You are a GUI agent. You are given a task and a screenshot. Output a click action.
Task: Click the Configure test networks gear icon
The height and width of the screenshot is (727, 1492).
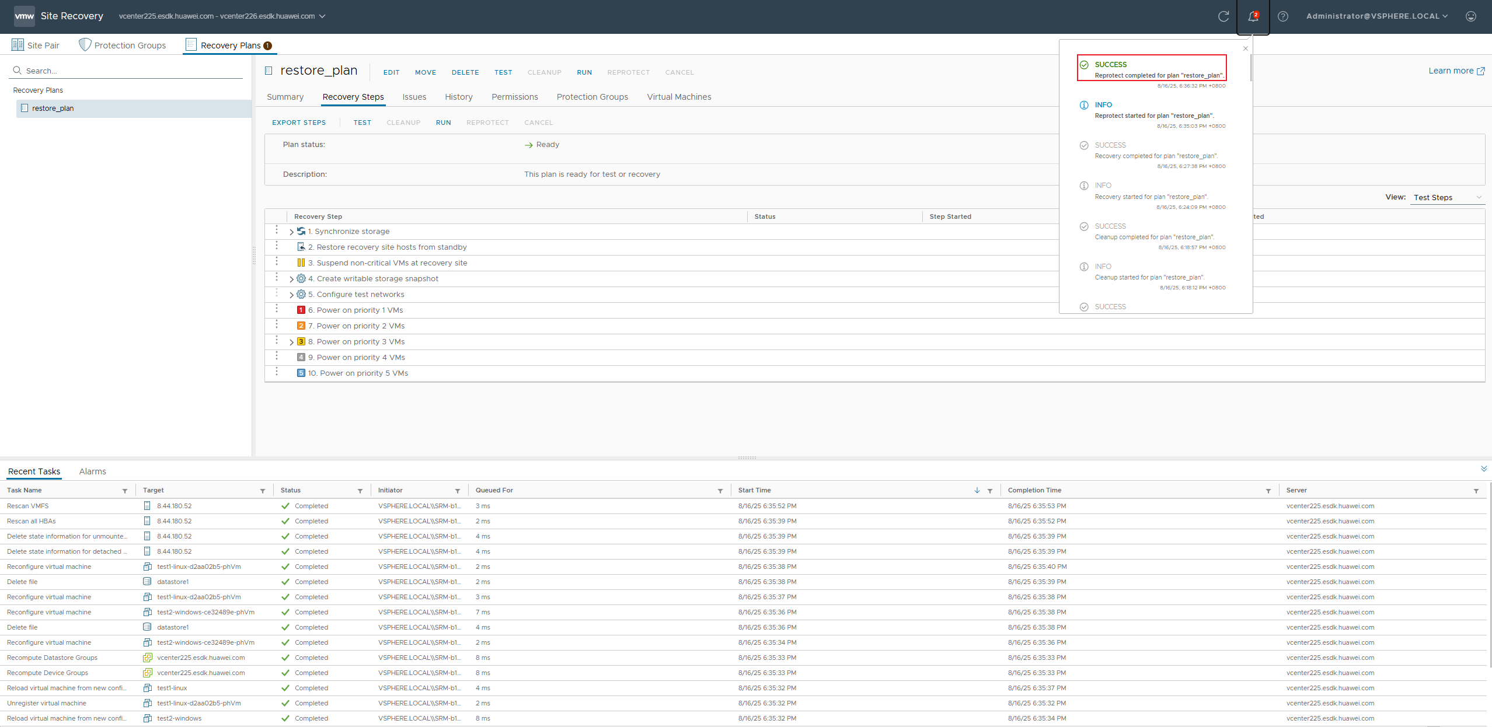coord(301,294)
